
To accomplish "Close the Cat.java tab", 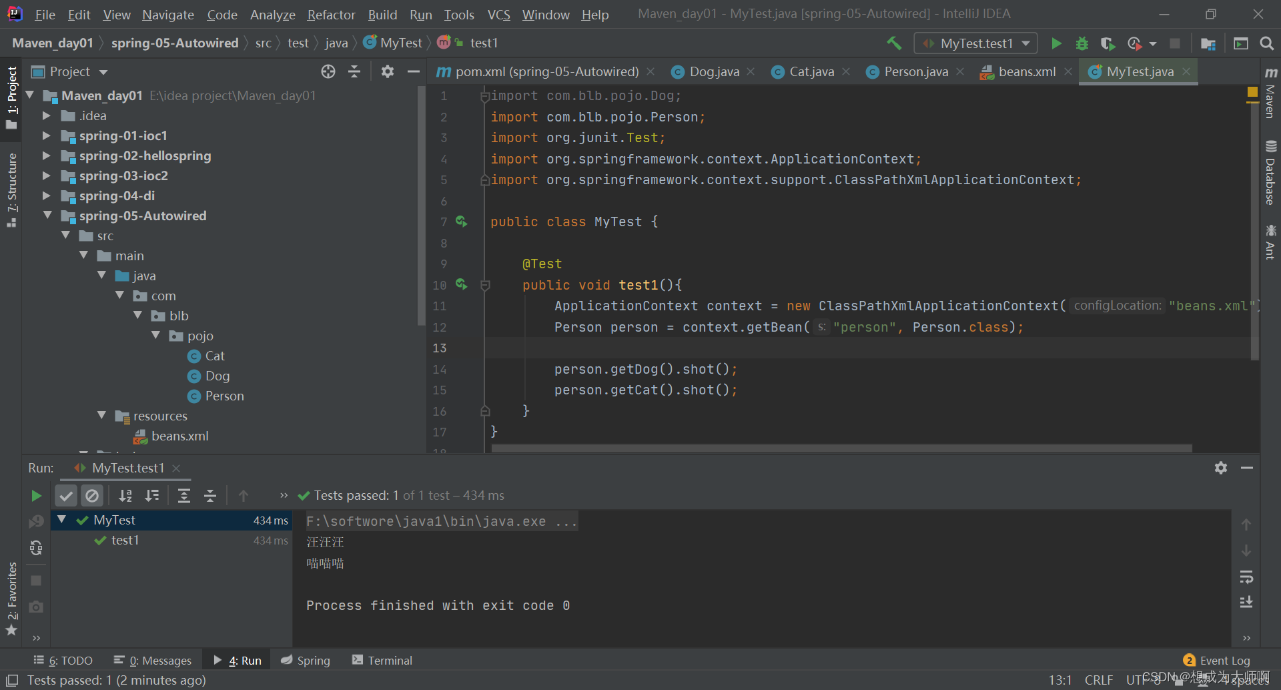I will coord(846,71).
